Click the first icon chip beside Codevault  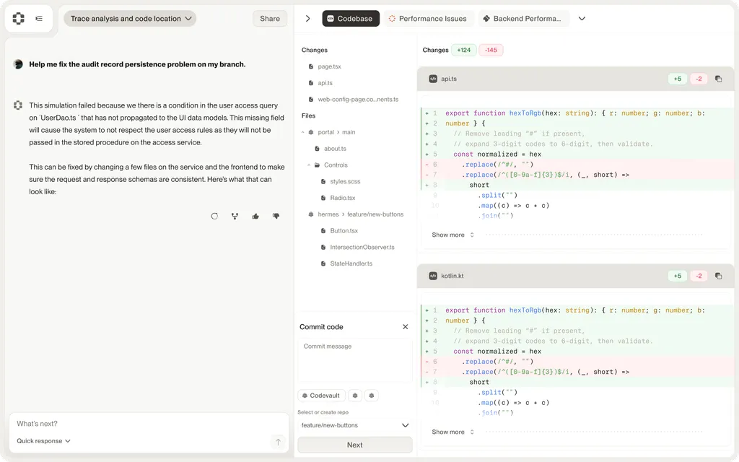[x=355, y=396]
